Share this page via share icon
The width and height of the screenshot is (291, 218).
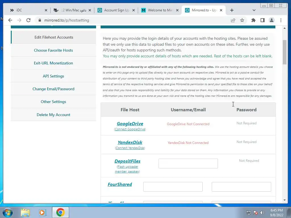[233, 20]
